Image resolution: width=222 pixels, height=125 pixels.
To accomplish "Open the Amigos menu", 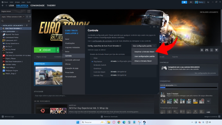I will [x=17, y=2].
